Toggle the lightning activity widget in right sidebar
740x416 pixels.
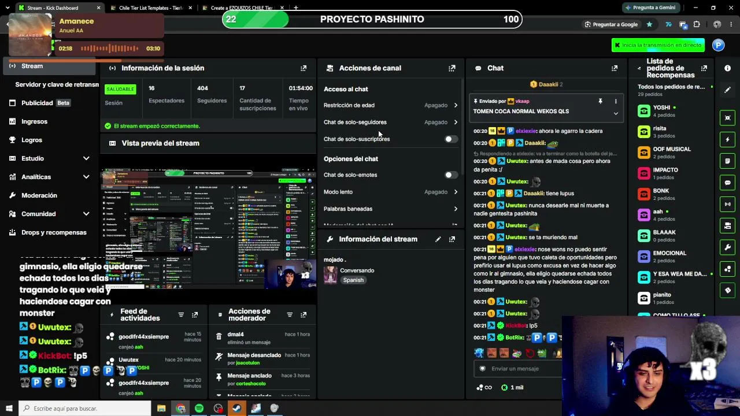(728, 139)
